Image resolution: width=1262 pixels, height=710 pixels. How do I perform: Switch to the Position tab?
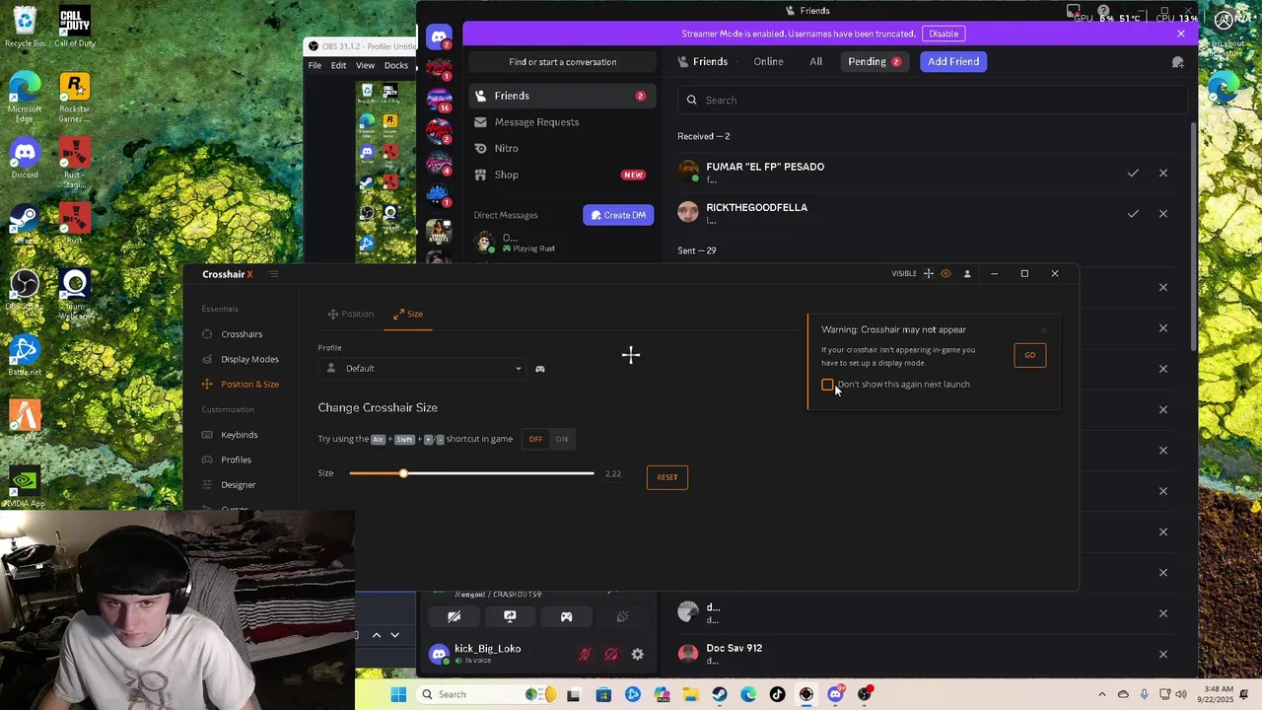coord(350,314)
